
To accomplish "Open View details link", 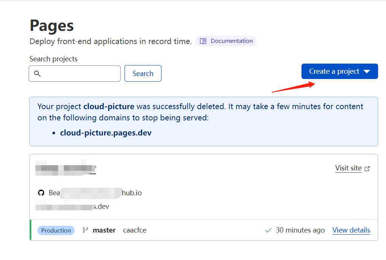I will 351,230.
